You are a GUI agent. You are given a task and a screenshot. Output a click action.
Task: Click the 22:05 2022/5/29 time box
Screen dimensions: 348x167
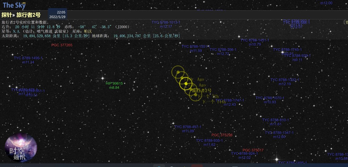[58, 14]
